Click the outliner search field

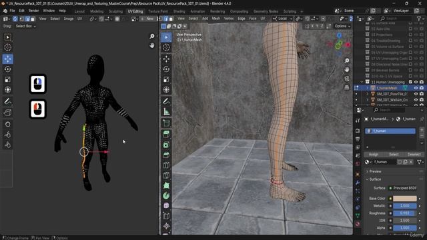tap(396, 19)
